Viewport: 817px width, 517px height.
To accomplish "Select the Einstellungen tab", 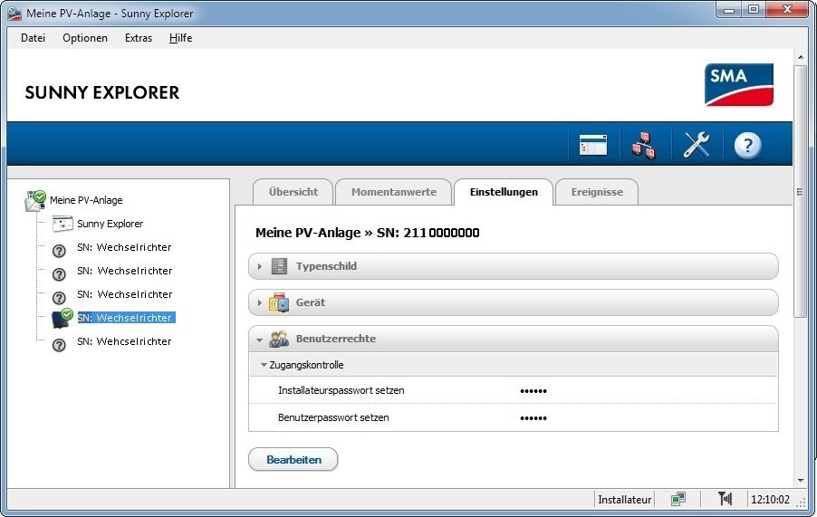I will [x=504, y=192].
